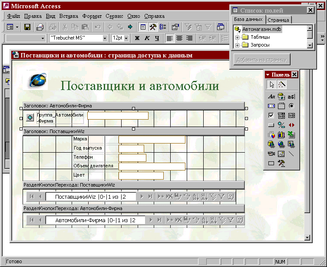The image size is (327, 267).
Task: Toggle Bold (Ж) formatting
Action: 137,38
